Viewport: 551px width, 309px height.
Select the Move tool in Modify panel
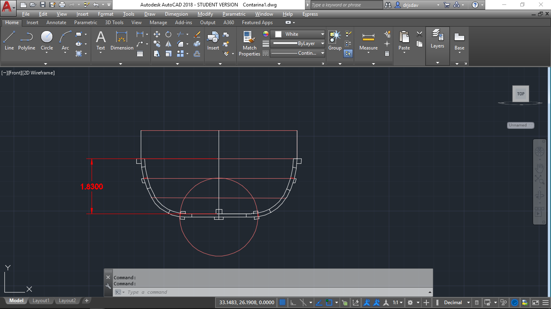(157, 35)
